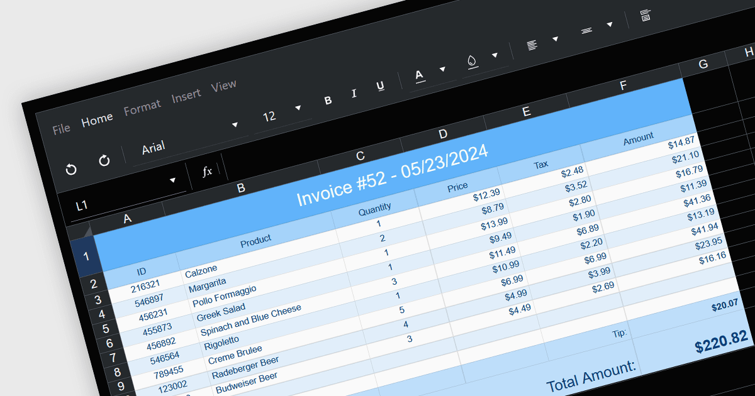
Task: Select row 1 header
Action: pyautogui.click(x=87, y=256)
